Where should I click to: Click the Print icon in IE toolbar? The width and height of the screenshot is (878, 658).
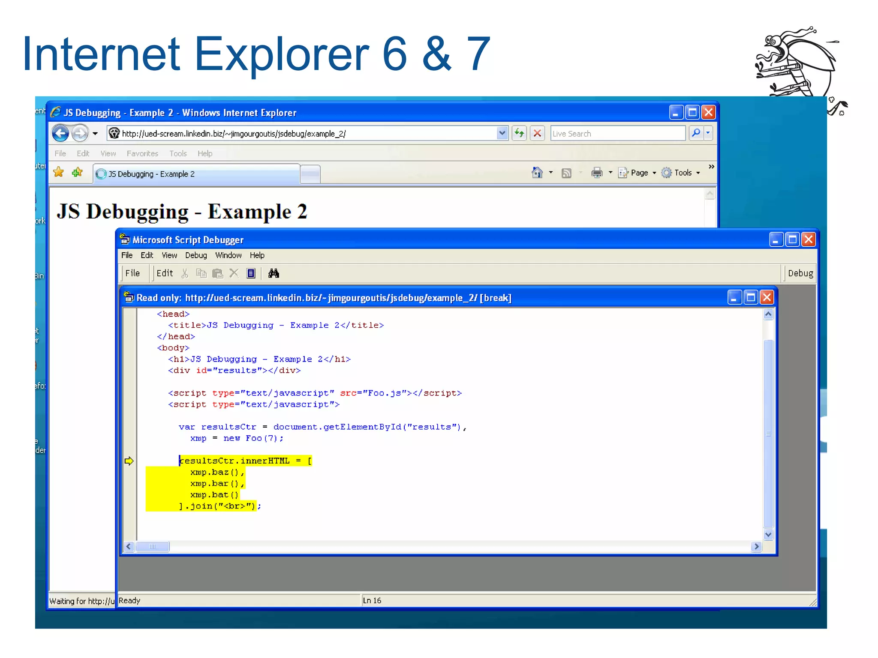pyautogui.click(x=597, y=173)
